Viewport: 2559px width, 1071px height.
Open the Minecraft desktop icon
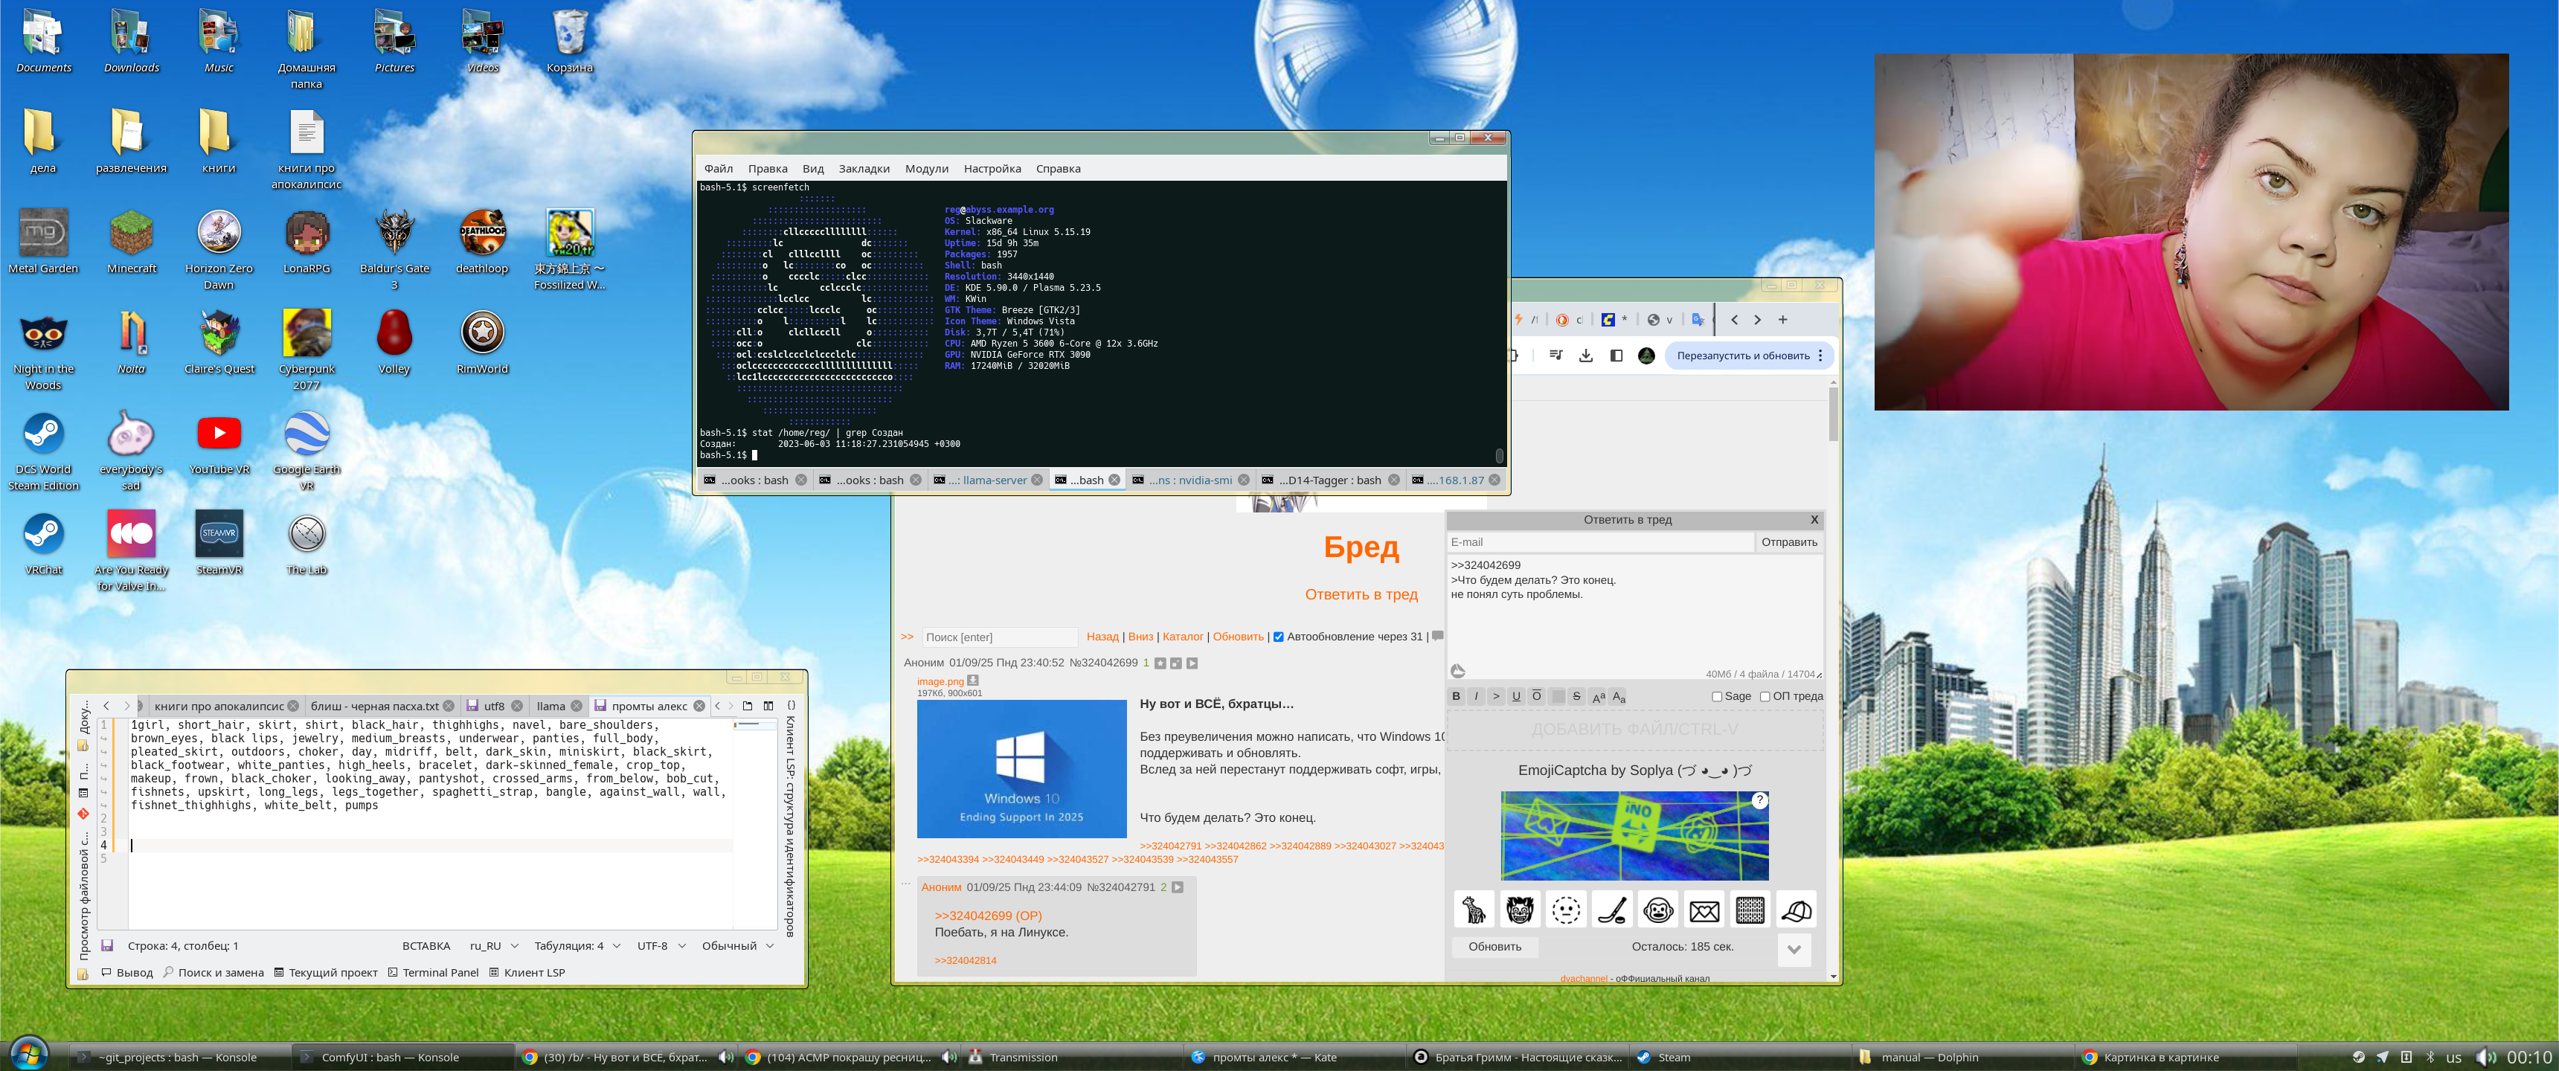point(131,242)
